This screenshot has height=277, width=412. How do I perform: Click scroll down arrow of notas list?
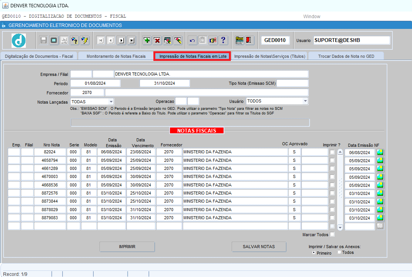click(x=340, y=227)
